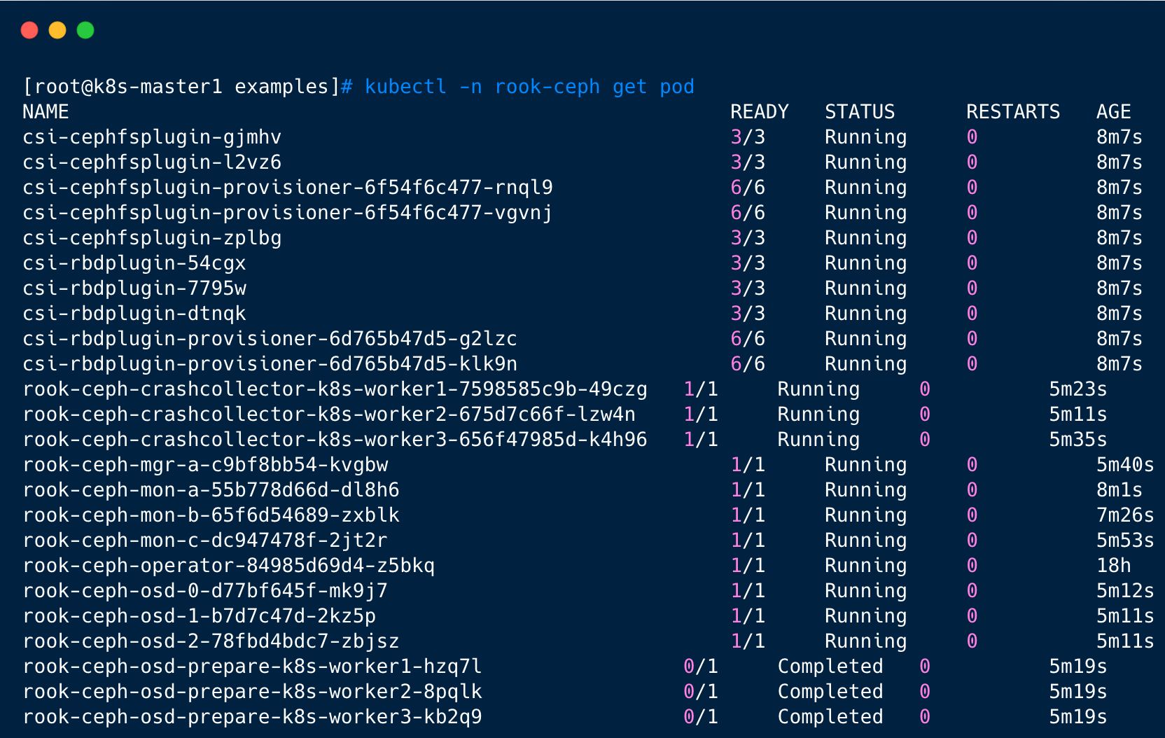Screen dimensions: 1165x738
Task: Click the RESTARTS column header
Action: point(1012,112)
